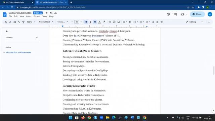Open the File menu
The image size is (215, 121).
[10, 16]
